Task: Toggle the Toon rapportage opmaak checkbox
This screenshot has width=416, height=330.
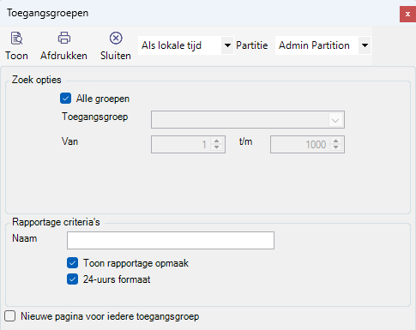Action: (x=73, y=263)
